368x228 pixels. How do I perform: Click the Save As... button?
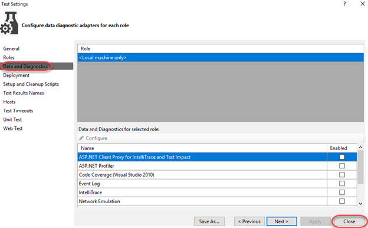tap(209, 222)
